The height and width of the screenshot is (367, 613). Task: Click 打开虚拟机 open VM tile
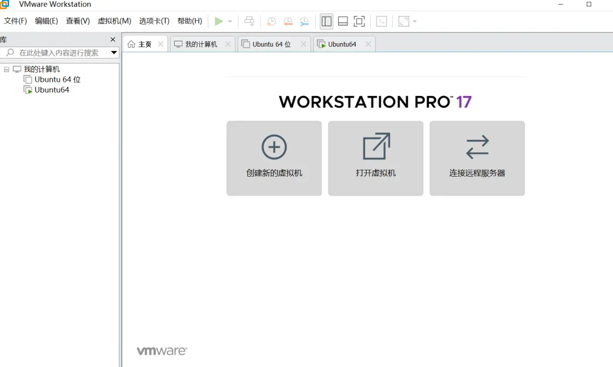pos(376,159)
